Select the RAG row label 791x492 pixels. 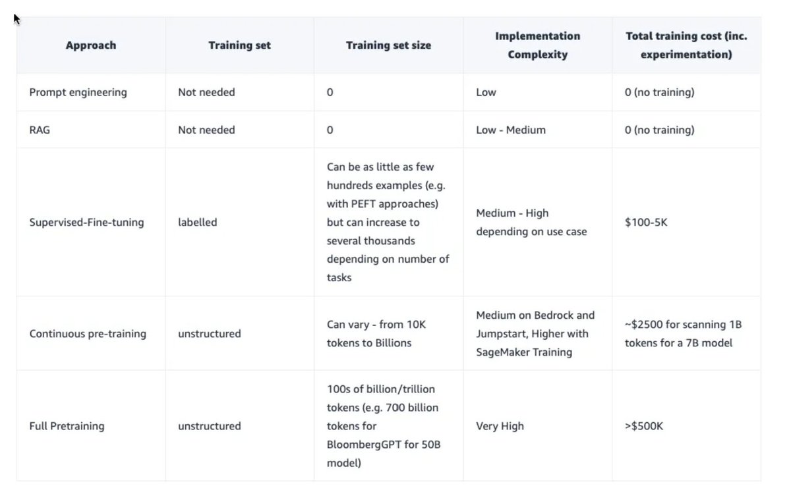(40, 130)
